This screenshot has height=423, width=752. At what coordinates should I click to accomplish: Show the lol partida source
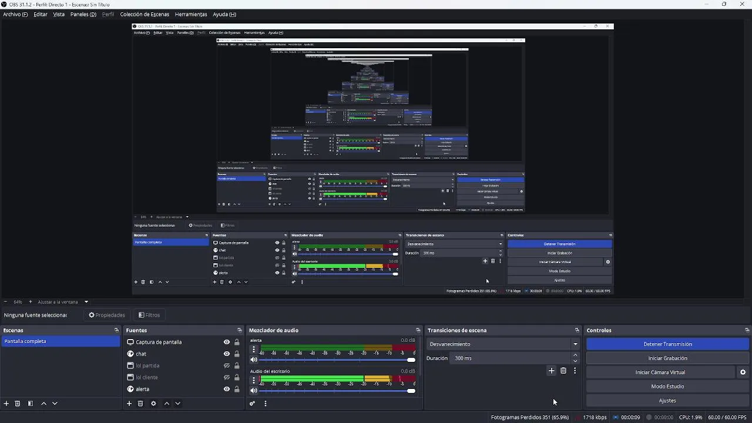(x=227, y=365)
